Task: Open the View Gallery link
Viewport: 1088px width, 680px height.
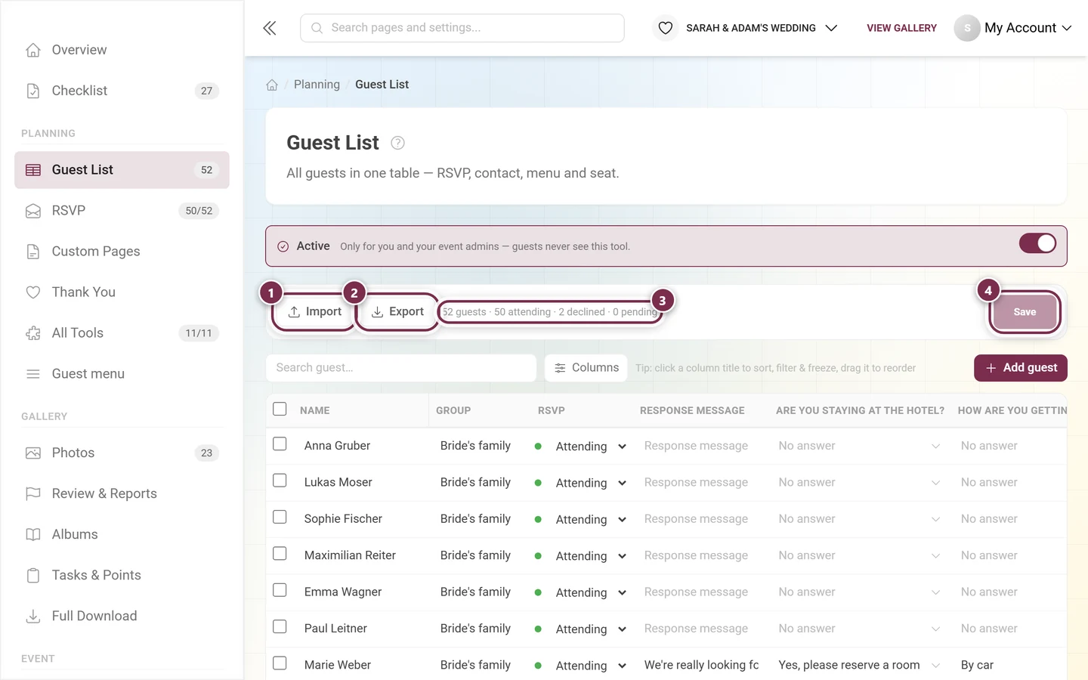Action: click(901, 28)
